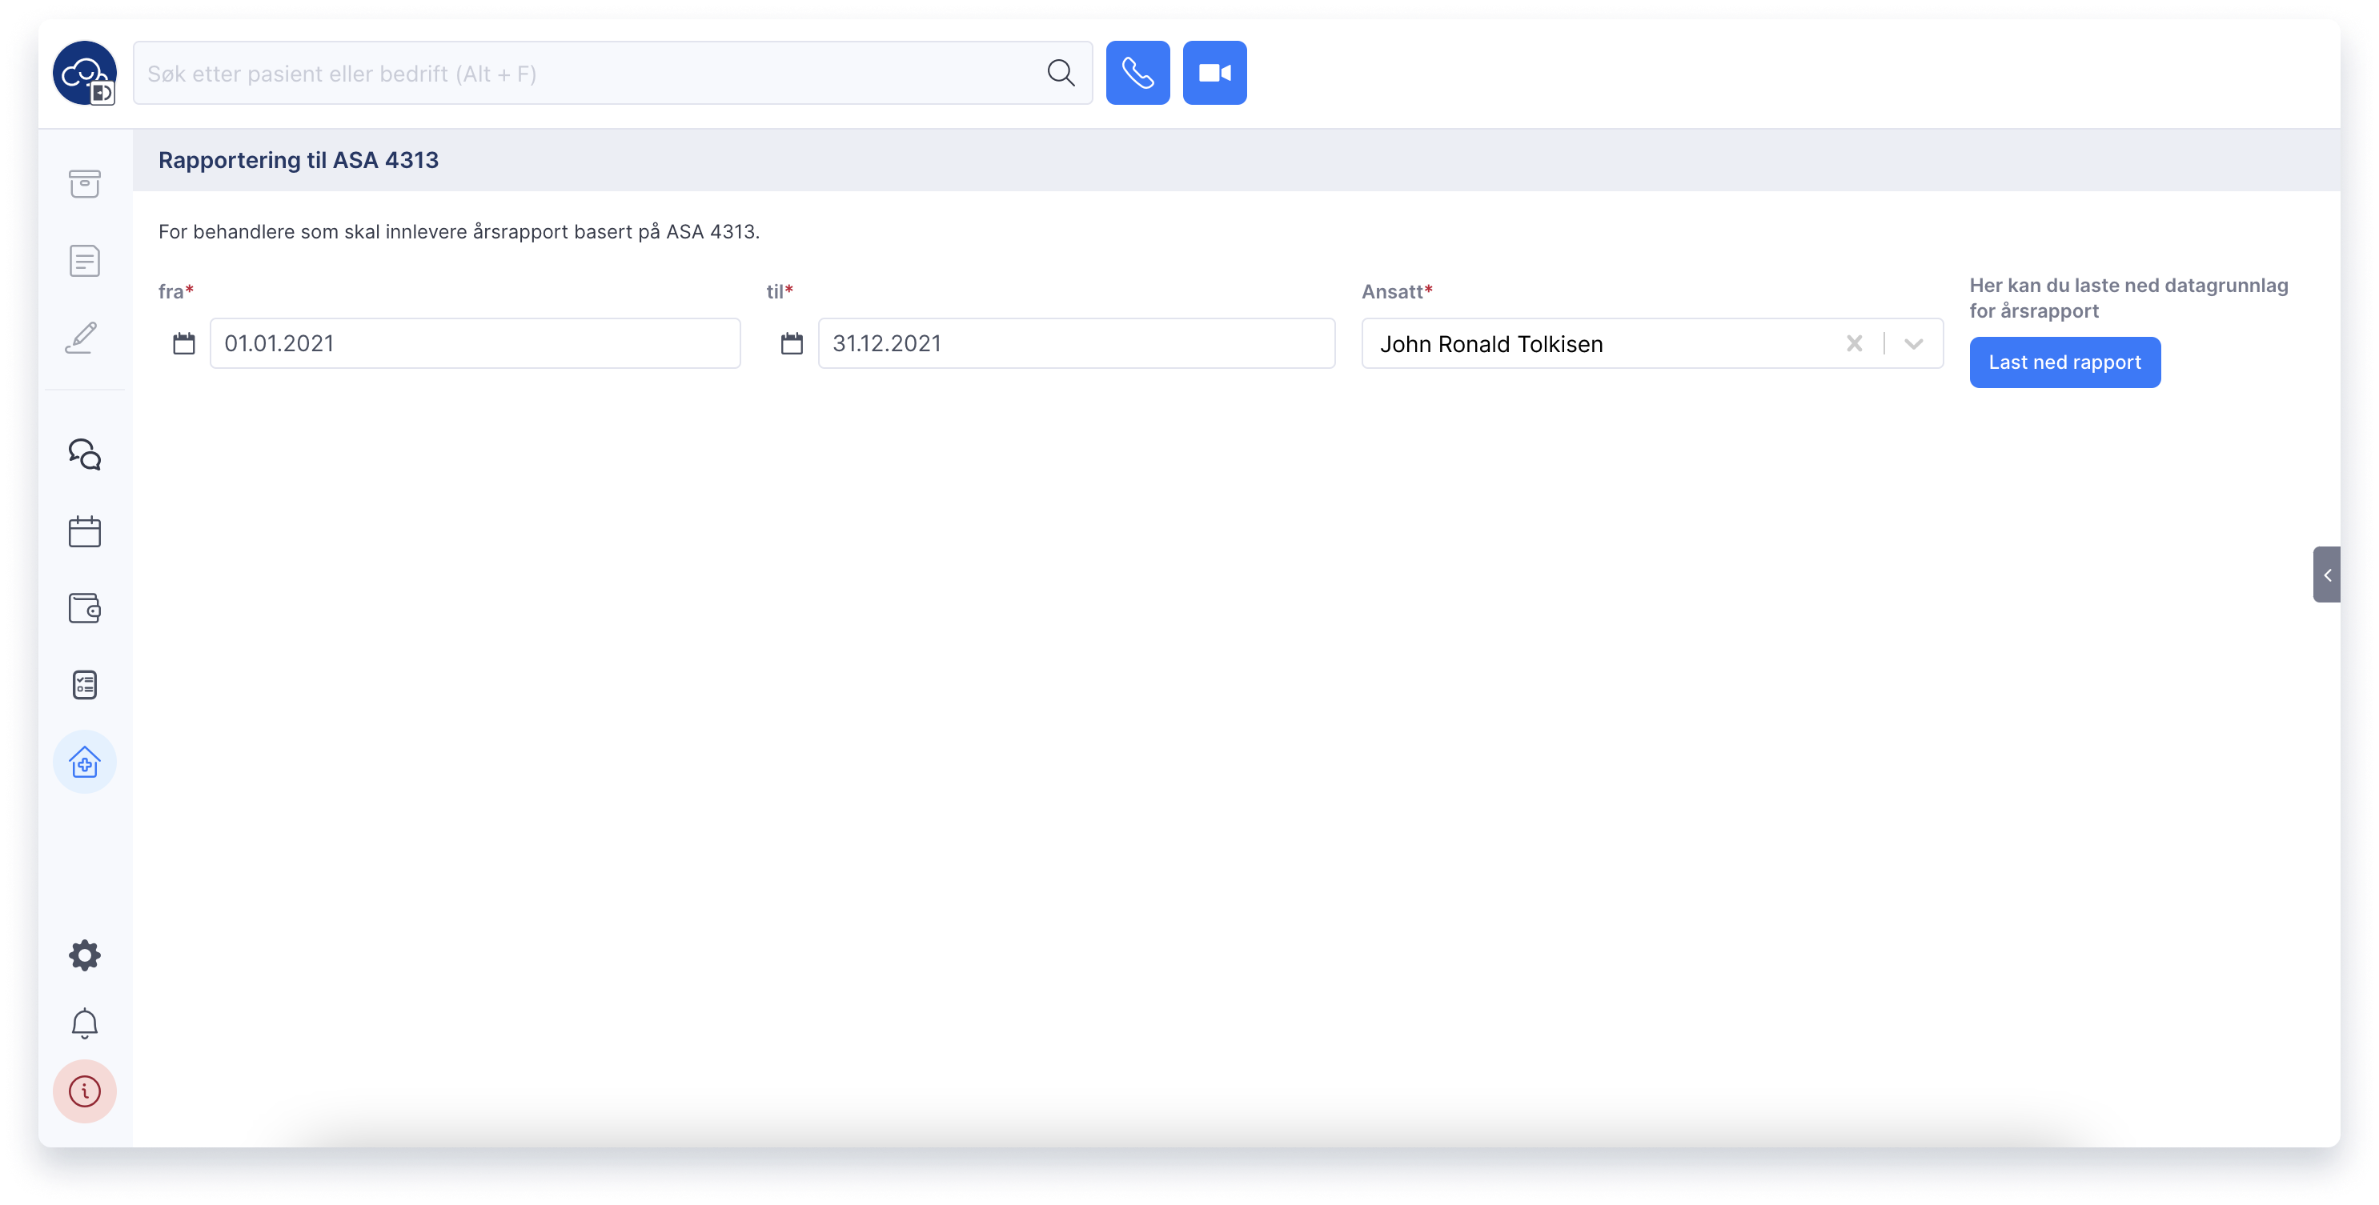2379x1205 pixels.
Task: Click the search magnifier icon
Action: coord(1060,73)
